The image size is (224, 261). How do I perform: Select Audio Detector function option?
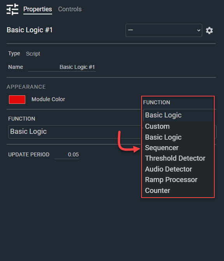tap(168, 169)
